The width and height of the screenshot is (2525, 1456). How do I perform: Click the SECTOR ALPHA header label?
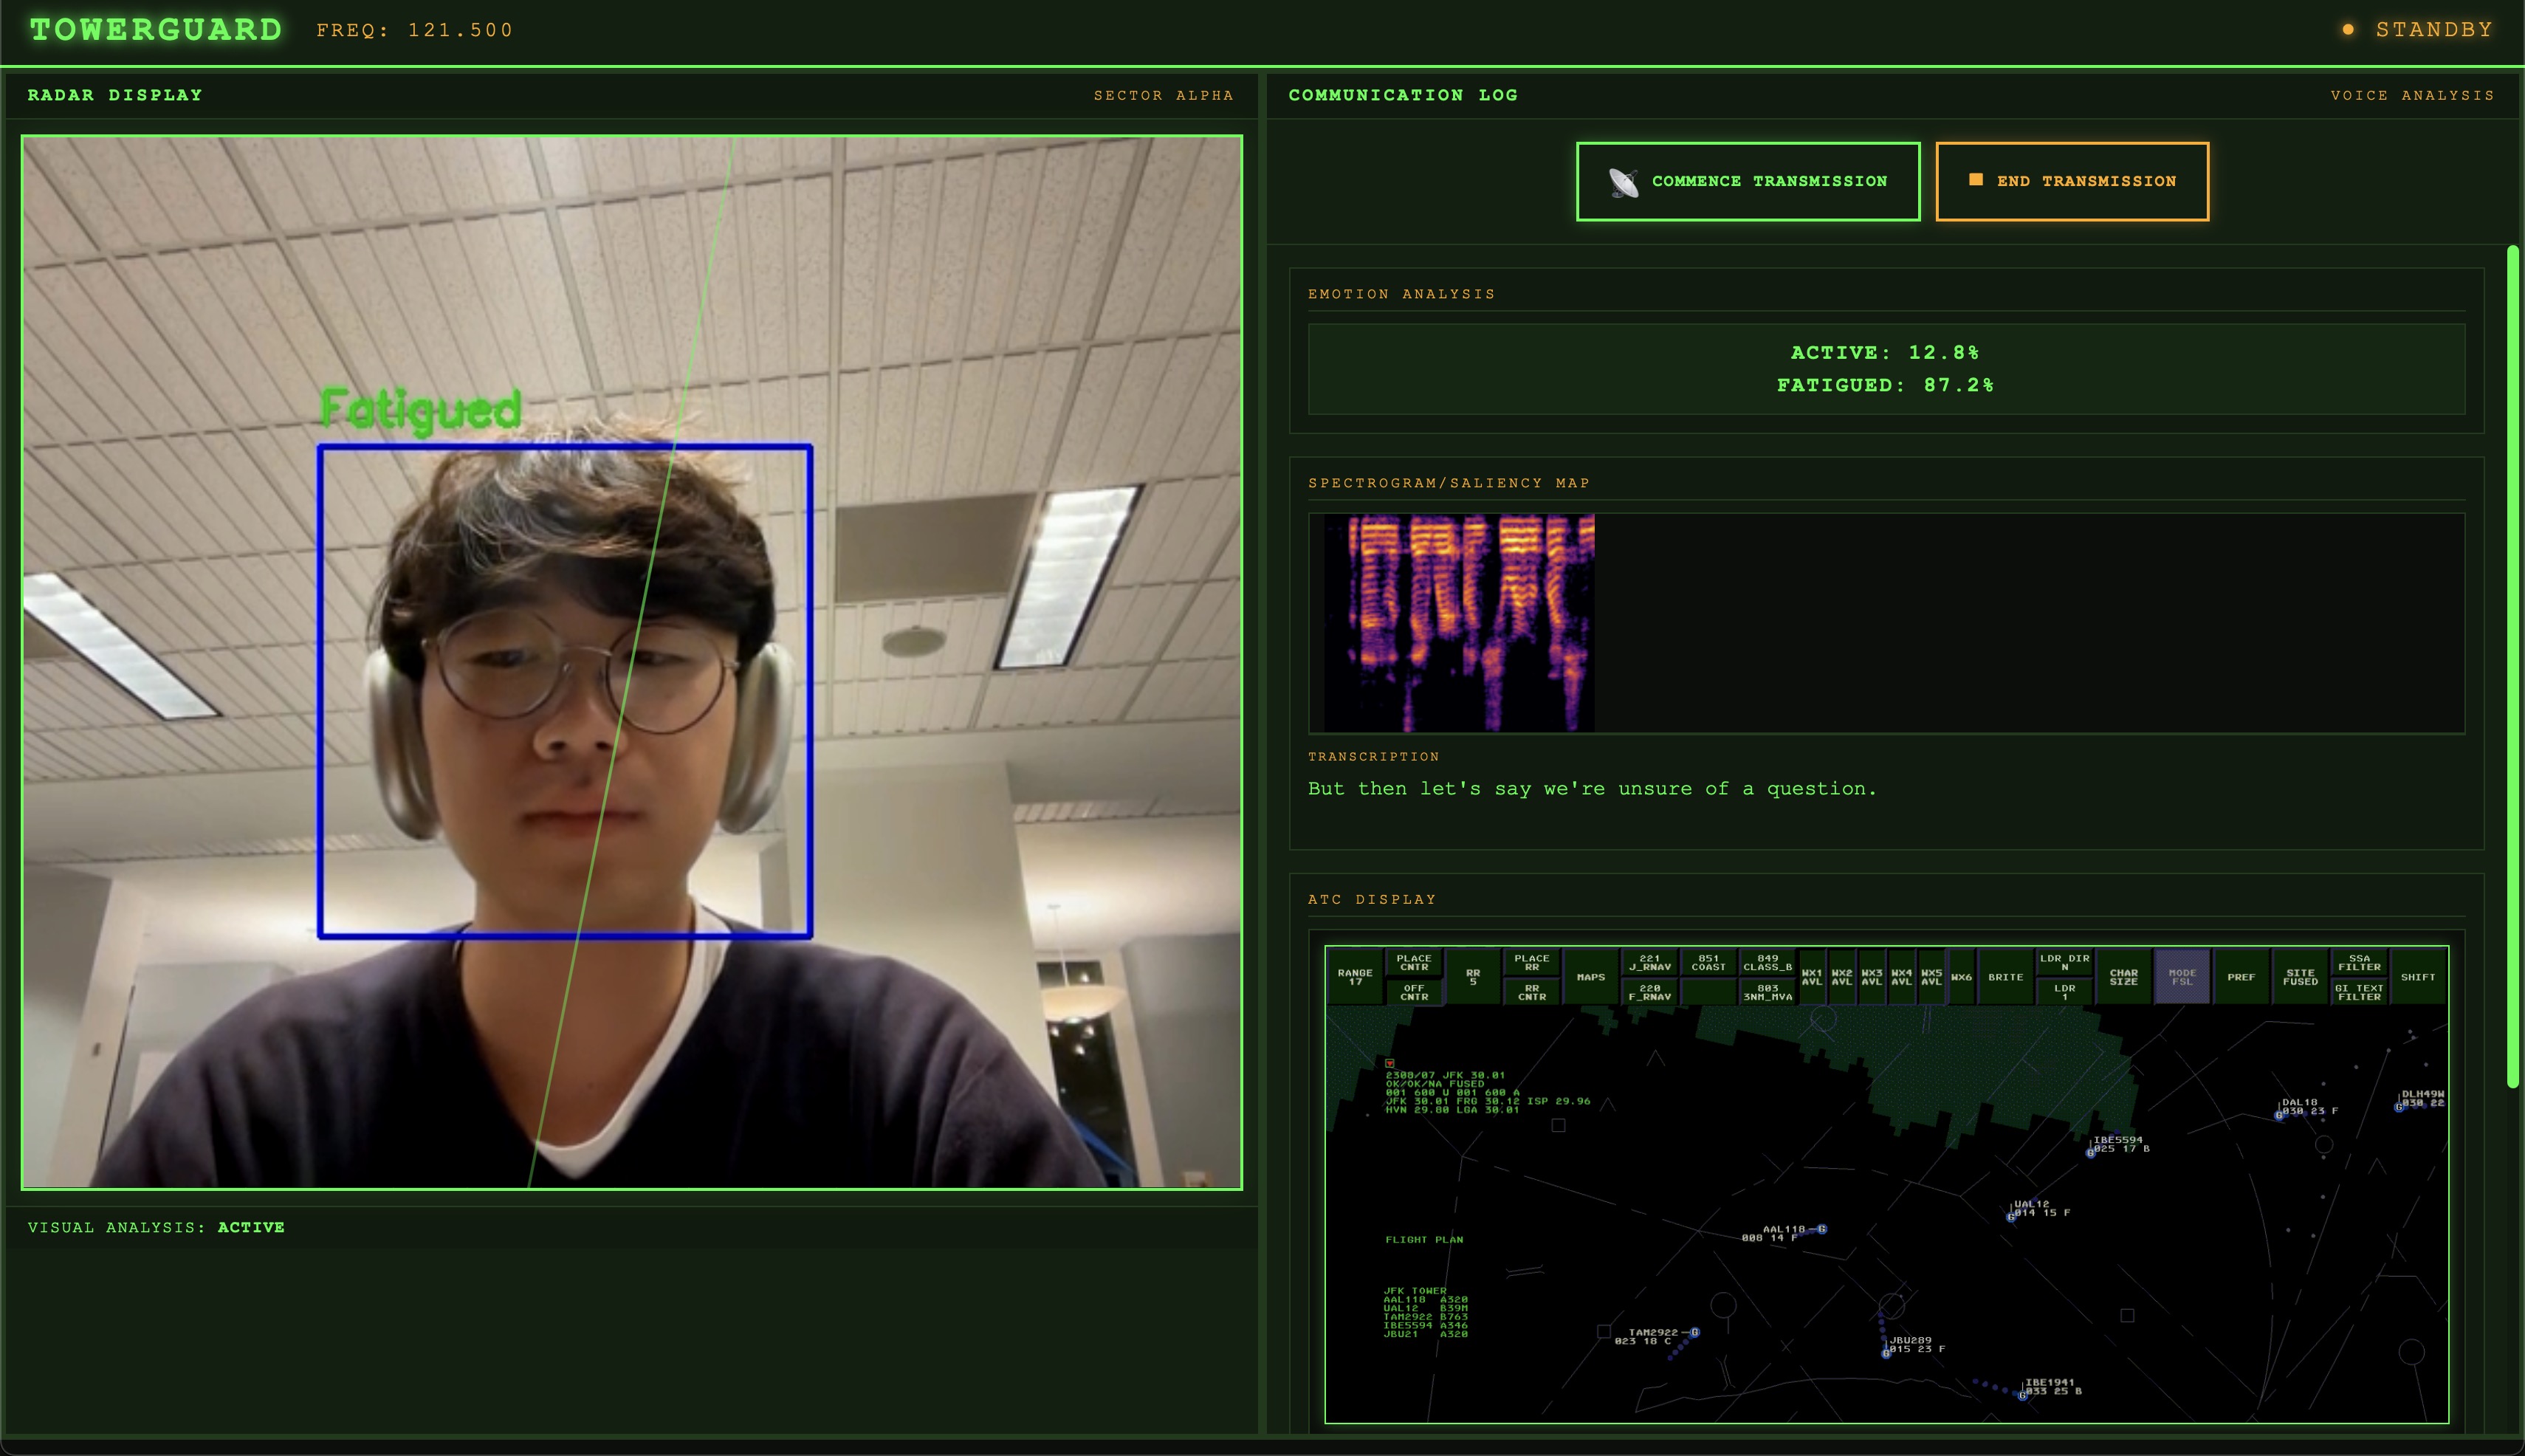pos(1163,95)
